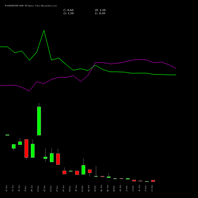Click the green line's highest peak

[44, 30]
